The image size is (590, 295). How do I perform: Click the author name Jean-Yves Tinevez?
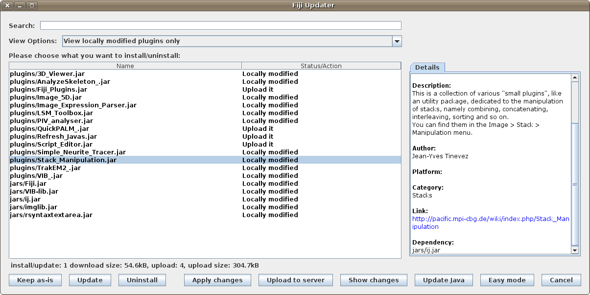click(440, 156)
